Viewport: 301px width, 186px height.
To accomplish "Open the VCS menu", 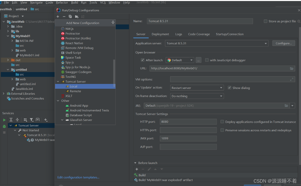I will pyautogui.click(x=103, y=3).
